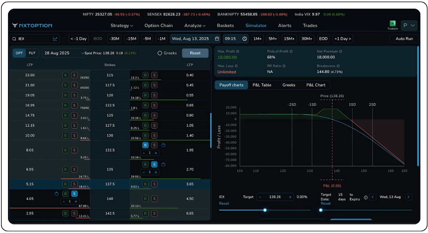This screenshot has width=428, height=233.
Task: Click Breakevens info icon
Action: pyautogui.click(x=338, y=66)
